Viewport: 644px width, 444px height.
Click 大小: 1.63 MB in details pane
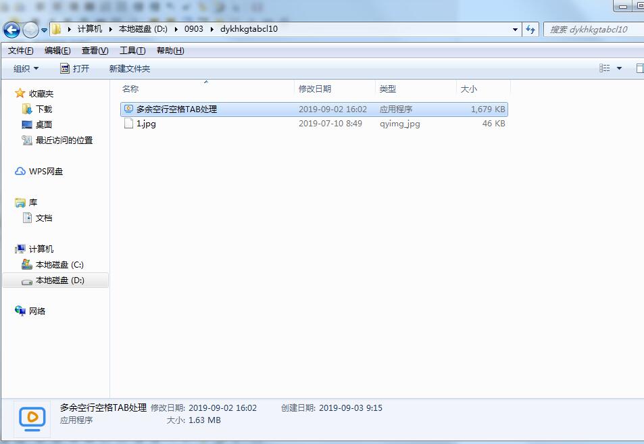(194, 420)
